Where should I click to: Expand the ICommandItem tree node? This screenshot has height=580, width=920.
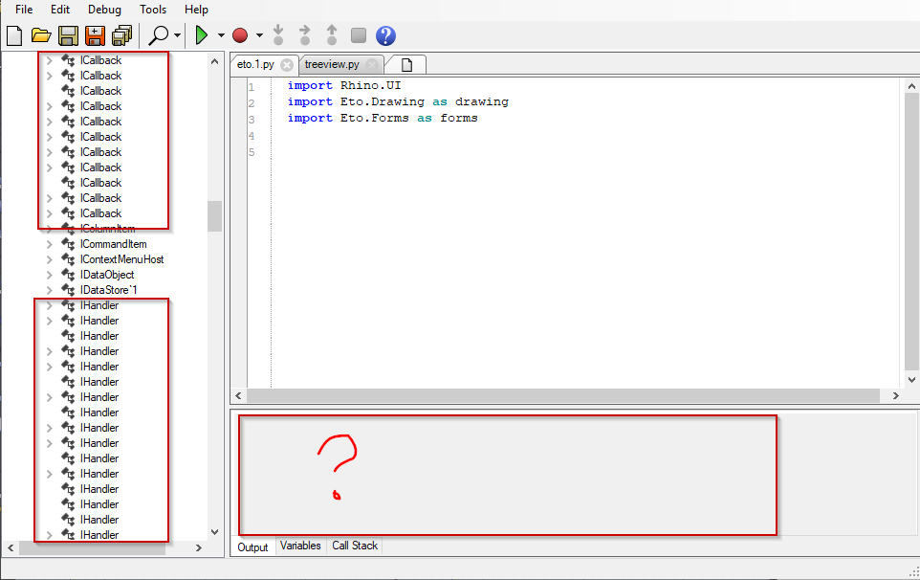pos(48,243)
